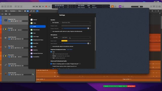Mute the Nice Room track

11,48
